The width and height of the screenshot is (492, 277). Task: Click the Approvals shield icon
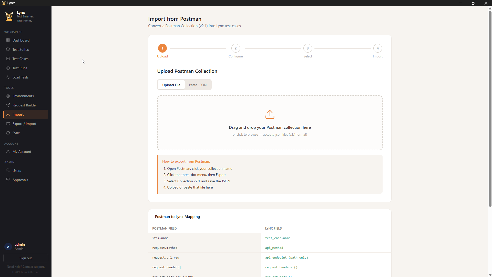click(8, 180)
